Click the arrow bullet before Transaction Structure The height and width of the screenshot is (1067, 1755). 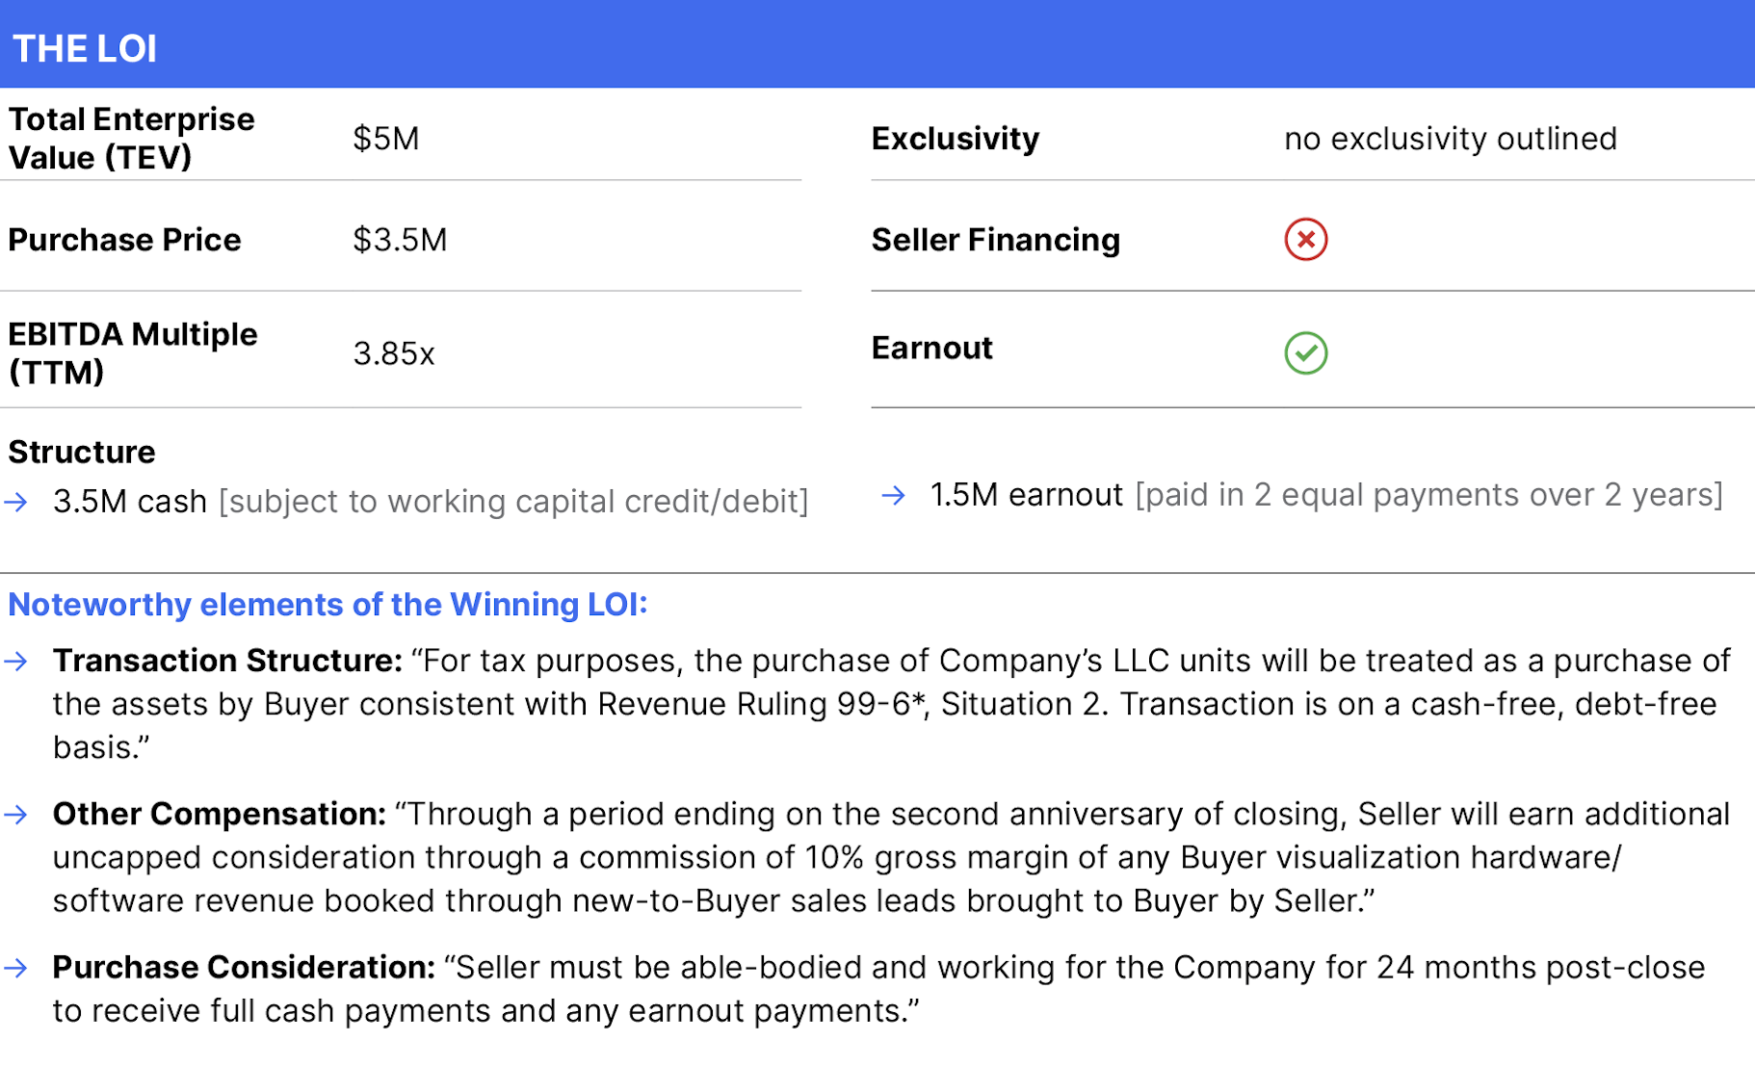(16, 661)
